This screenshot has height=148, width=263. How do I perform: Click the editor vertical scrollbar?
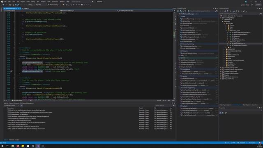click(175, 55)
